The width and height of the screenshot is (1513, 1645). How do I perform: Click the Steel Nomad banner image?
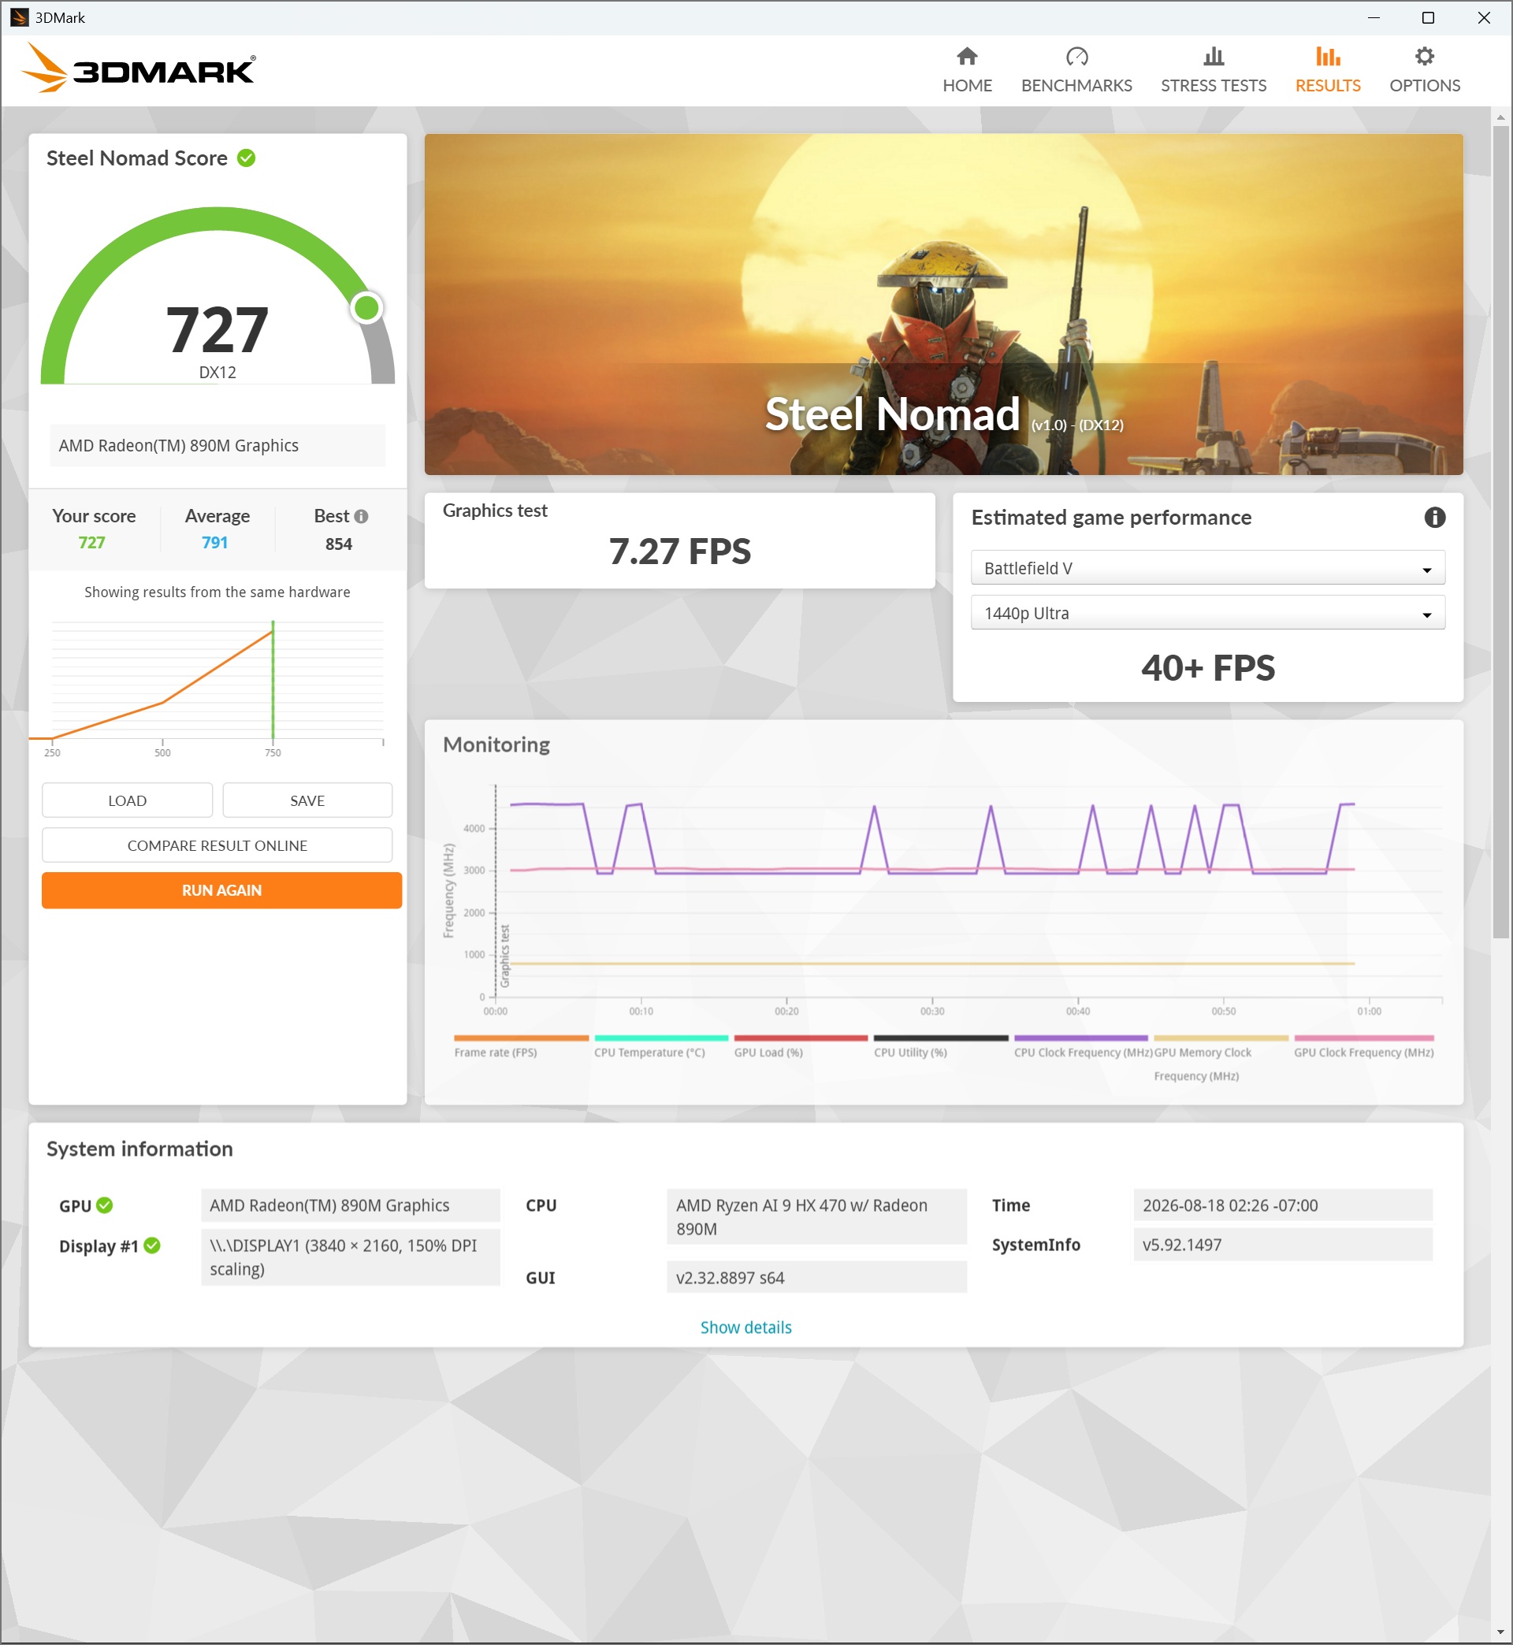pyautogui.click(x=943, y=304)
